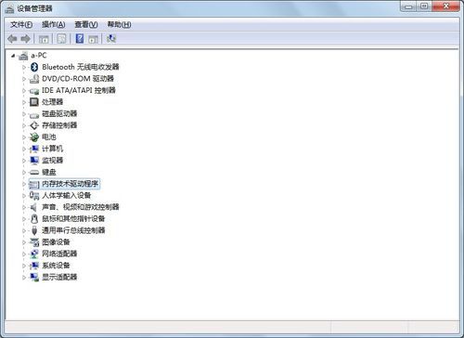This screenshot has height=338, width=464.
Task: Expand the IDE ATA/ATAPI 控制器 node
Action: click(24, 91)
